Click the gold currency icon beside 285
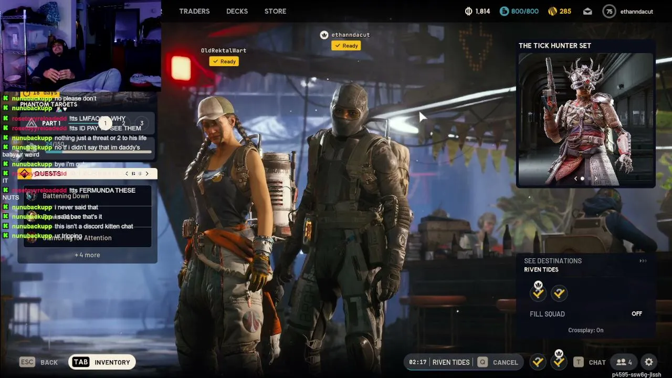The width and height of the screenshot is (672, 378). 552,11
